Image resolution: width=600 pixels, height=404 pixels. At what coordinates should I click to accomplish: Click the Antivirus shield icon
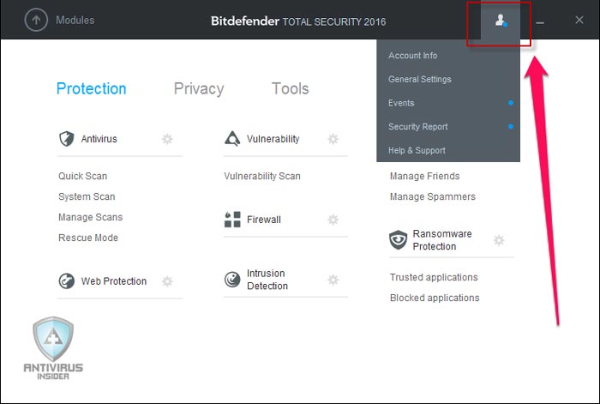[x=67, y=139]
